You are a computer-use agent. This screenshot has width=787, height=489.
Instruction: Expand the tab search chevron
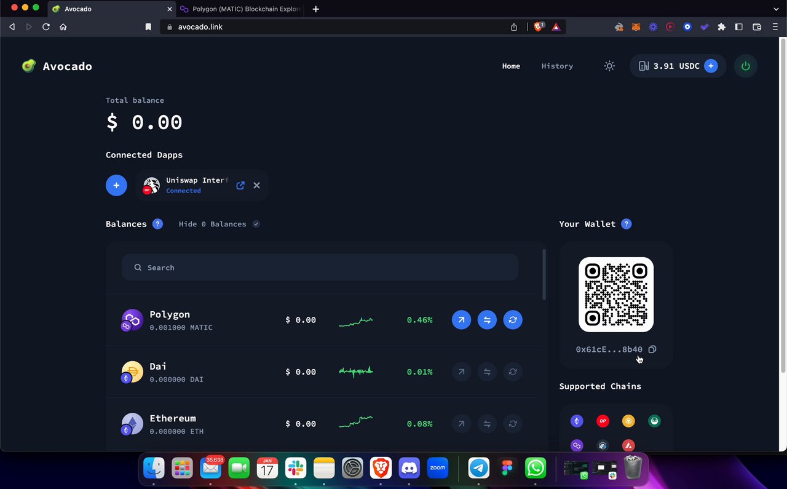point(775,9)
